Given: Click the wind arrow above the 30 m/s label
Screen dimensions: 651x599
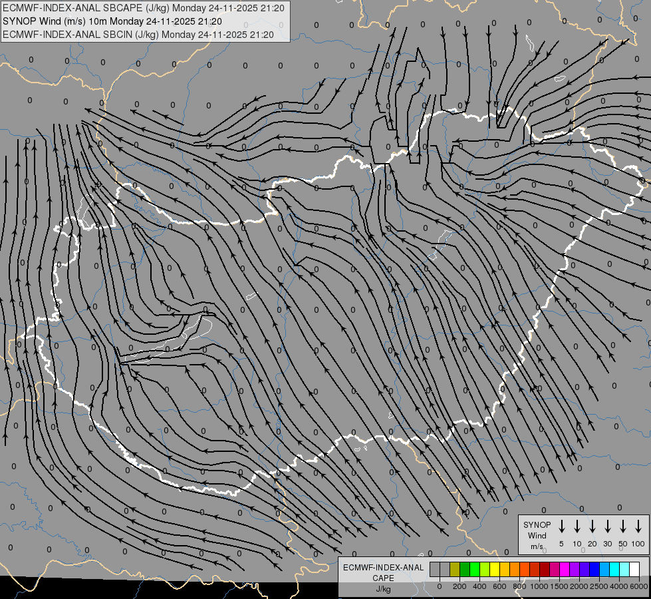Looking at the screenshot, I should click(607, 526).
